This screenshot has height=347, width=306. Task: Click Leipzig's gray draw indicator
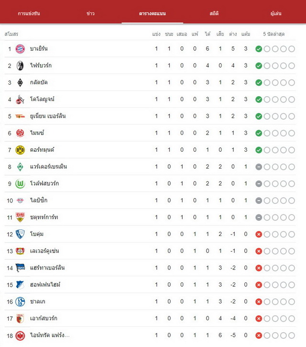click(x=259, y=201)
